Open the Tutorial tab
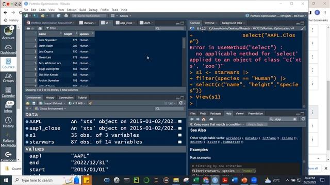330x185 pixels. [x=82, y=98]
